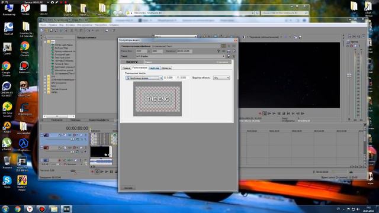
Task: Click the question mark help icon in the dialog
Action: [219, 51]
